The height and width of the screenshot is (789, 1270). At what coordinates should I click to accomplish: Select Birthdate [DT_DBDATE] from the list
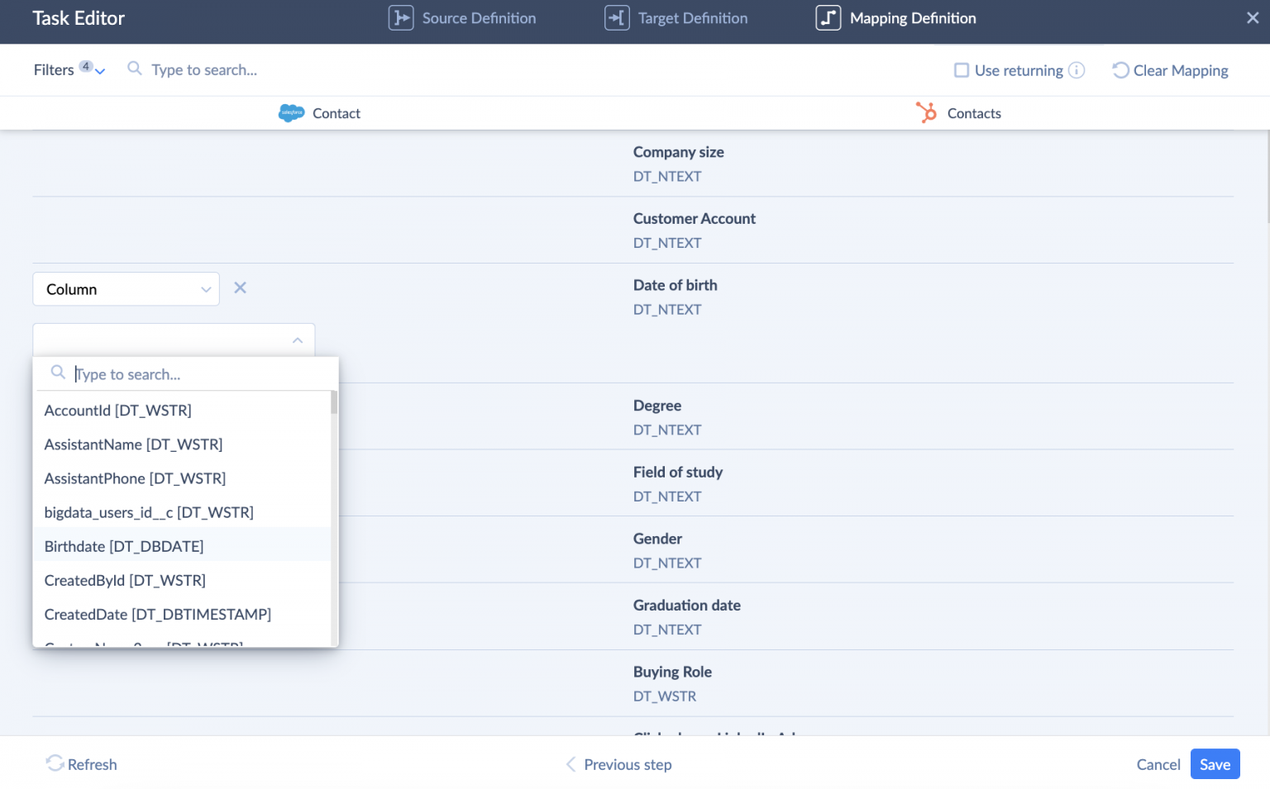point(123,545)
